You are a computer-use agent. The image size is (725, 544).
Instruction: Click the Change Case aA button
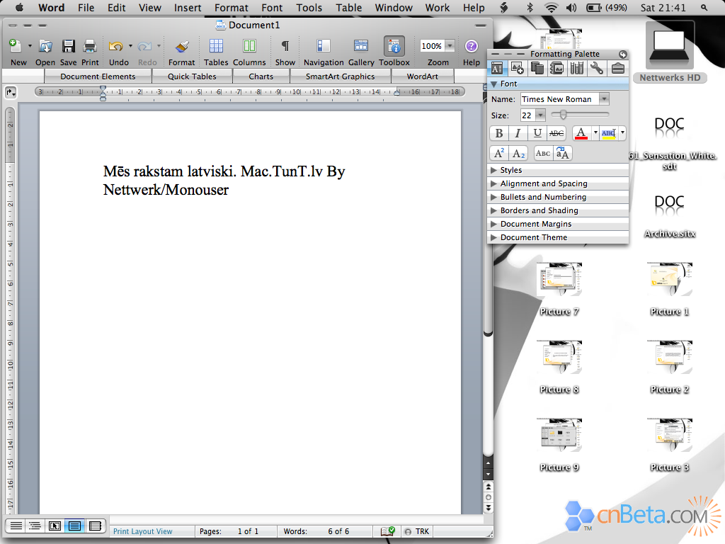[x=563, y=153]
